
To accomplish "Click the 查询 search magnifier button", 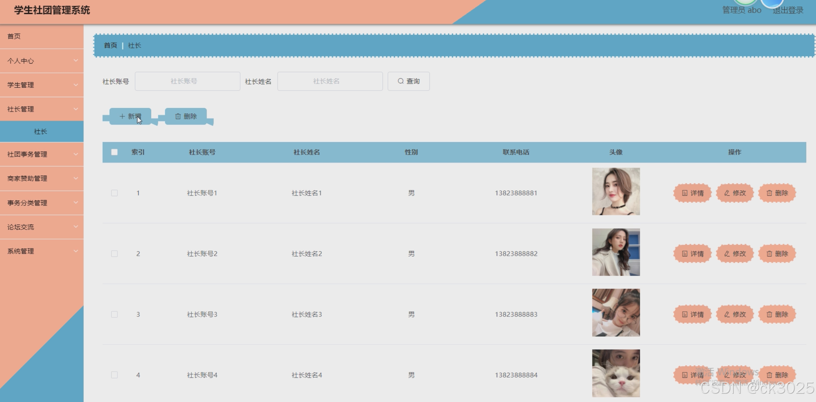I will (409, 81).
